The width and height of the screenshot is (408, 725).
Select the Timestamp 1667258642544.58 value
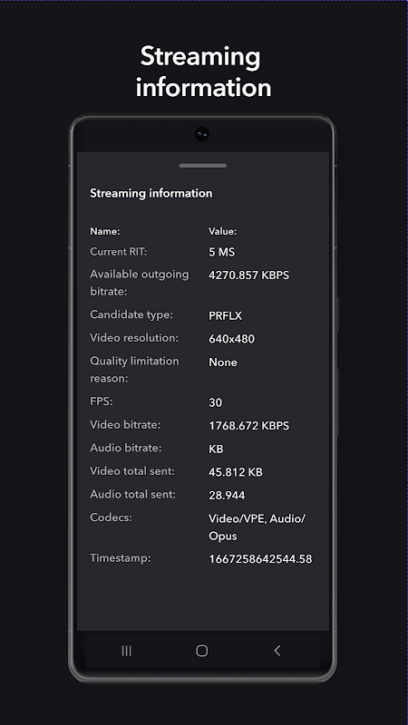(260, 559)
